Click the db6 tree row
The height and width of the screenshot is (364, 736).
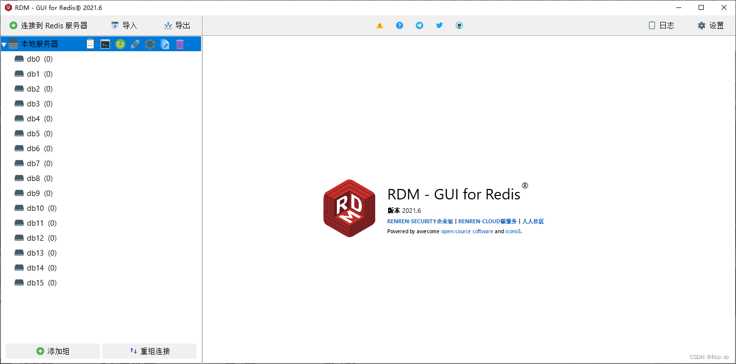pyautogui.click(x=101, y=149)
